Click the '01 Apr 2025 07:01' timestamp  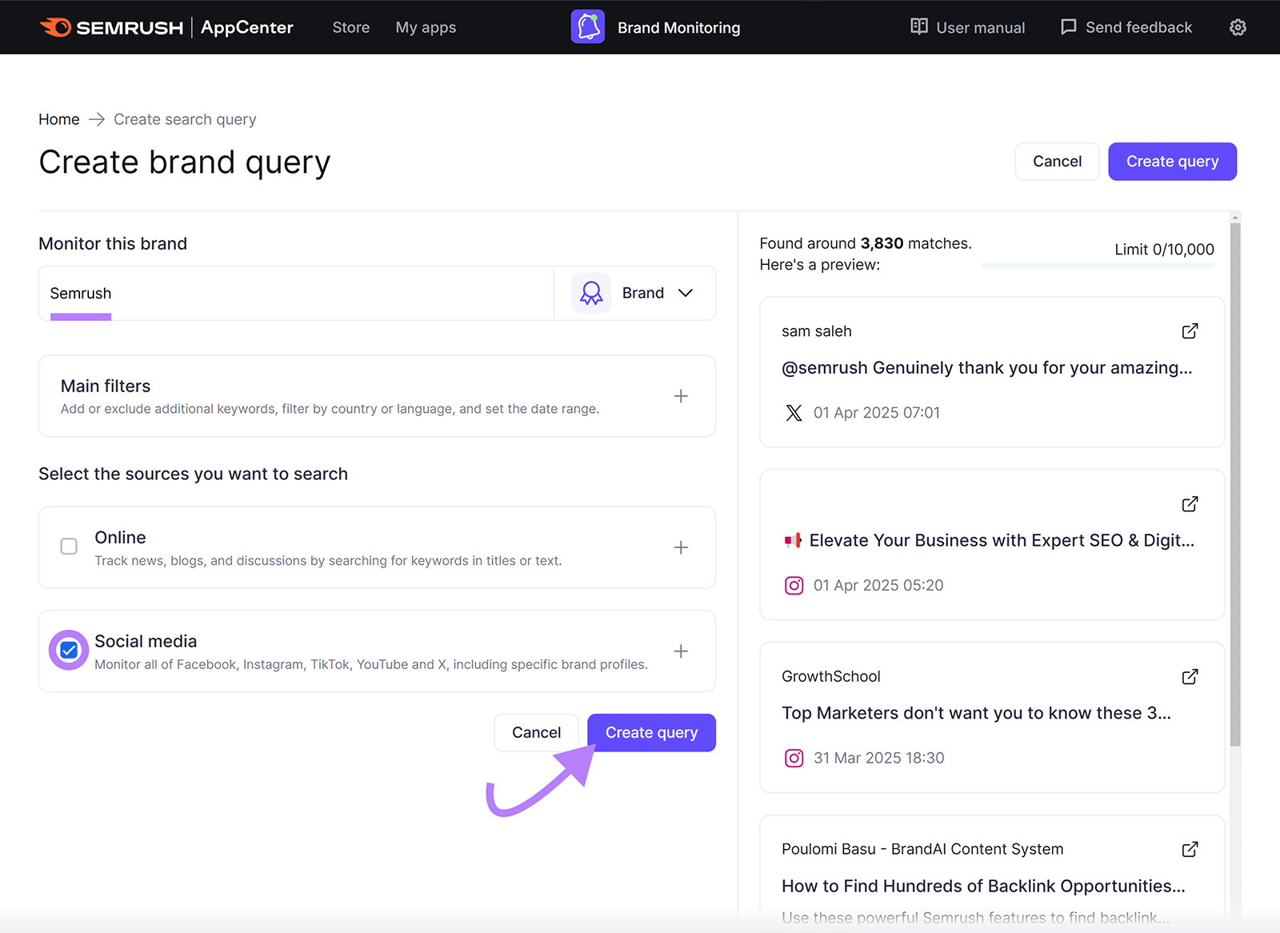click(877, 413)
